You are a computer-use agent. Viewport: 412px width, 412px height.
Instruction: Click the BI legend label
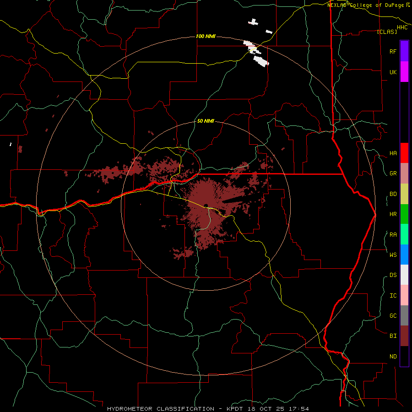point(393,336)
